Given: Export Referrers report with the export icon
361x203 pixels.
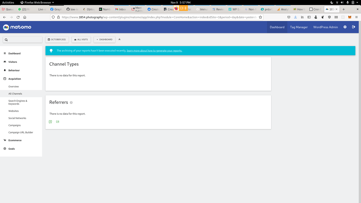Looking at the screenshot, I should (x=57, y=122).
